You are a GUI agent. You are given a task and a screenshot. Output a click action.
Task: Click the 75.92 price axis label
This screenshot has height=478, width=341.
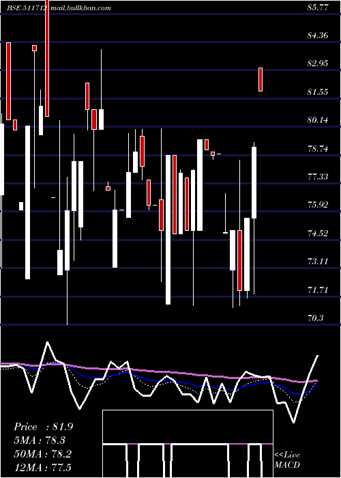318,205
